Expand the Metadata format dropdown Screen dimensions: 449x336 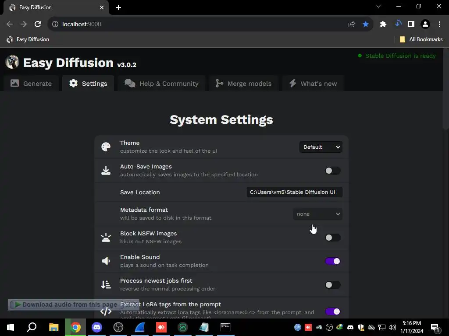point(317,214)
